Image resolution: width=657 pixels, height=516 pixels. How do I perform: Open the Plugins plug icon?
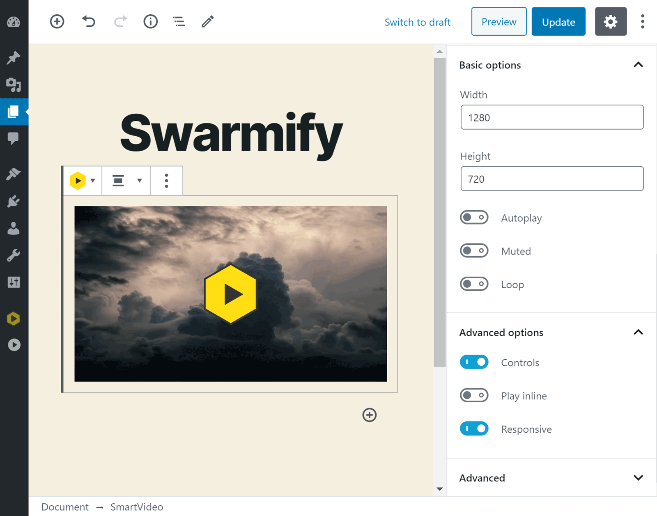14,201
